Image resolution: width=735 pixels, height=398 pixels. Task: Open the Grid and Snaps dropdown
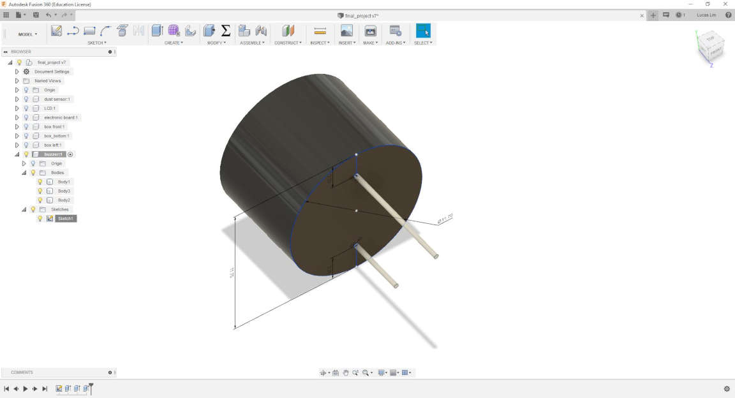click(394, 372)
